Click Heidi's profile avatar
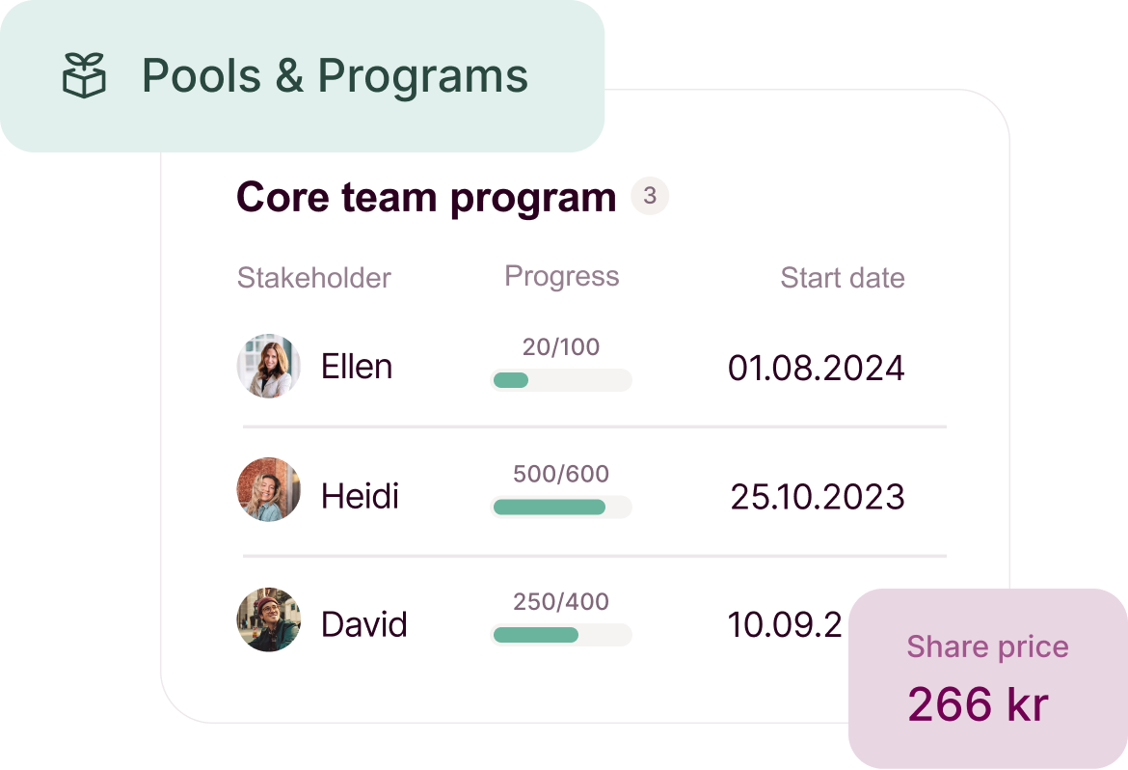This screenshot has width=1128, height=770. point(268,490)
